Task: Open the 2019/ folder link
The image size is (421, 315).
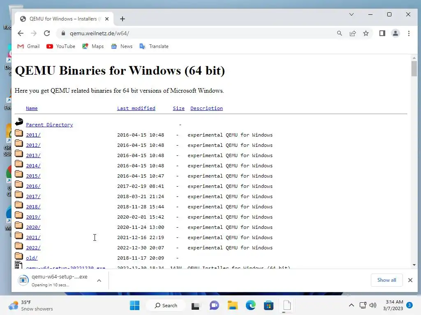Action: (33, 217)
